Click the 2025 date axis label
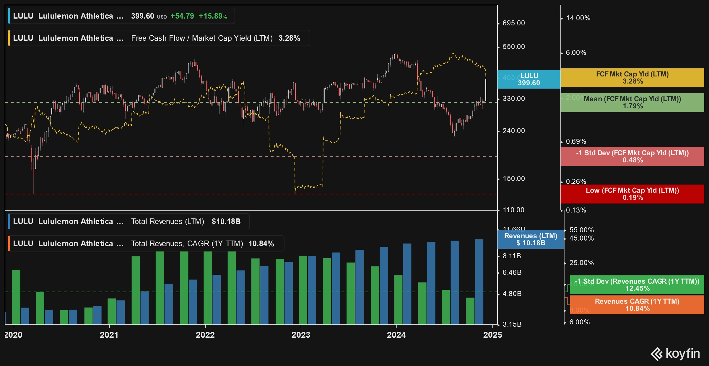 492,335
